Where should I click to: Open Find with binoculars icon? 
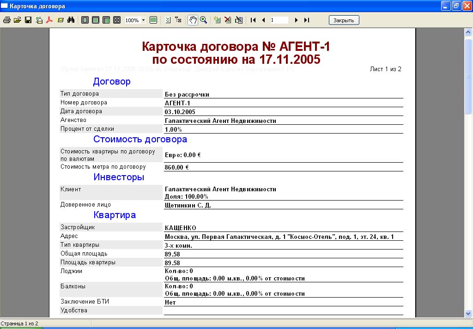tap(71, 20)
